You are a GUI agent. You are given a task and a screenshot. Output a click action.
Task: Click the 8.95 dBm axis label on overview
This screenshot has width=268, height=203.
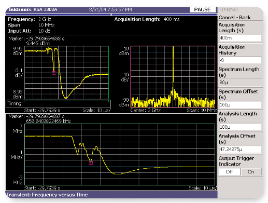click(x=18, y=94)
